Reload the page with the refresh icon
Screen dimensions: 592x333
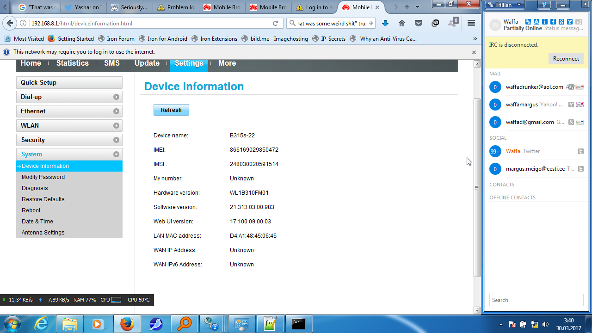(275, 23)
